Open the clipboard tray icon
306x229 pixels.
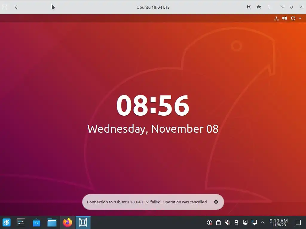[218, 222]
